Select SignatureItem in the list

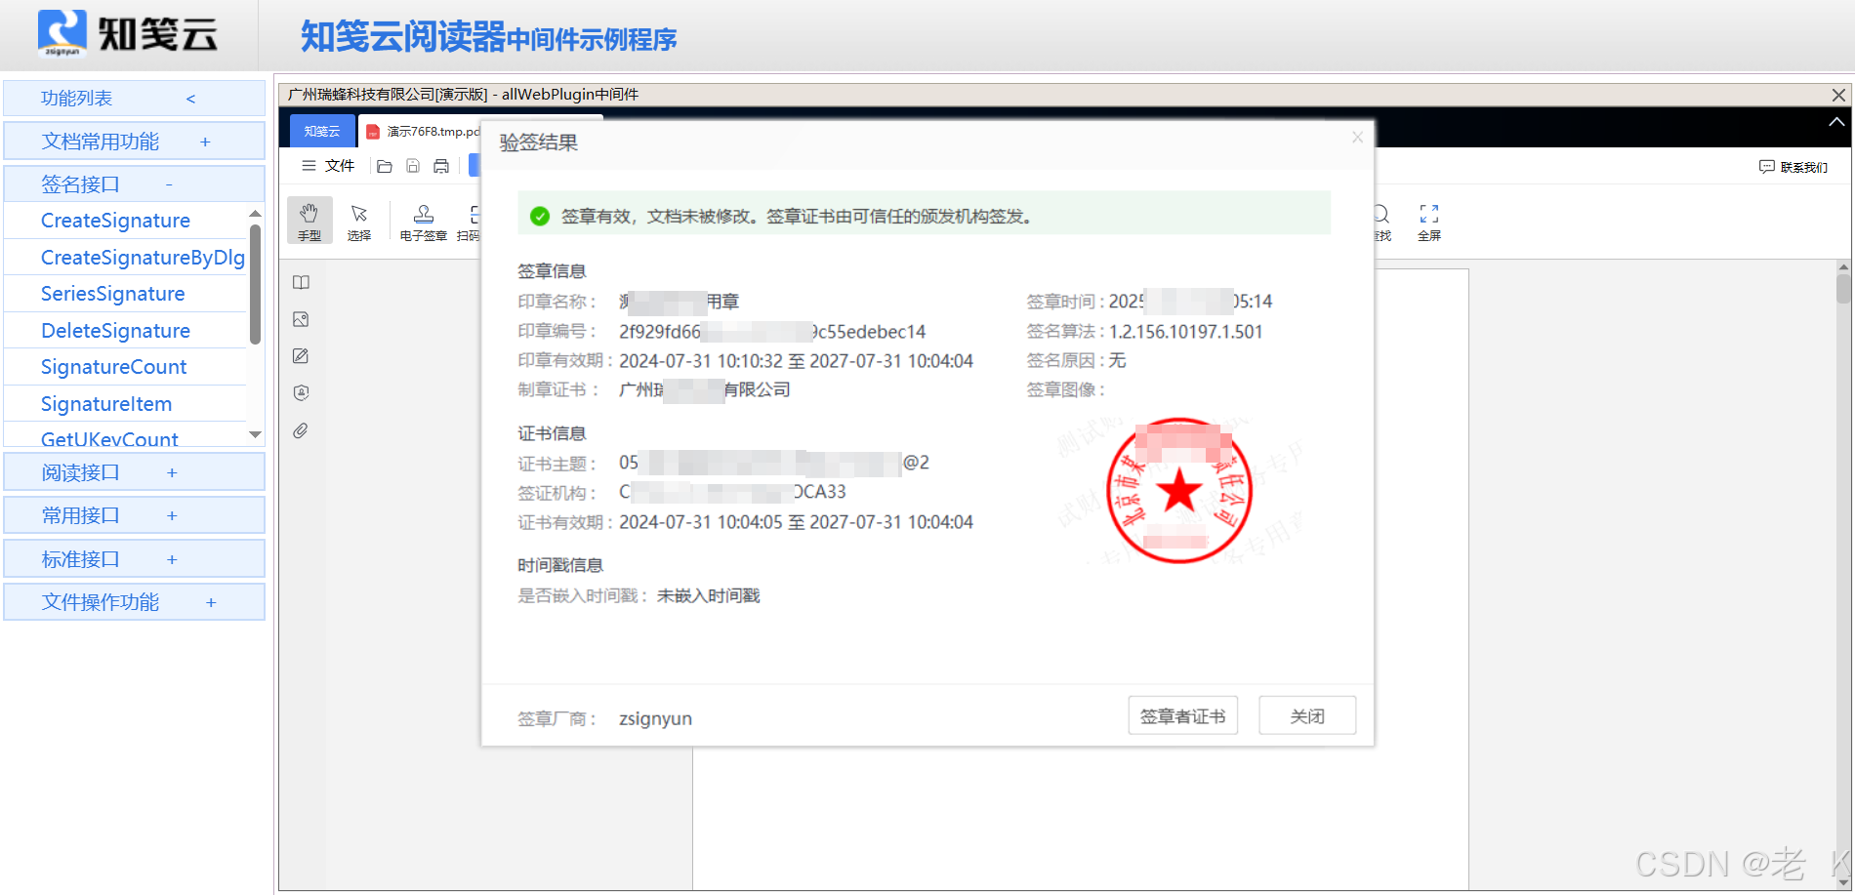coord(106,404)
